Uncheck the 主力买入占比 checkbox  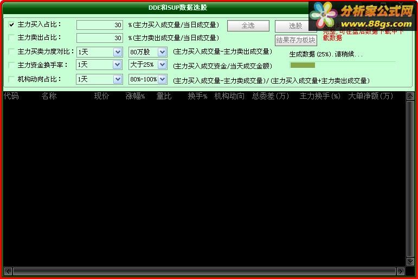pyautogui.click(x=11, y=24)
